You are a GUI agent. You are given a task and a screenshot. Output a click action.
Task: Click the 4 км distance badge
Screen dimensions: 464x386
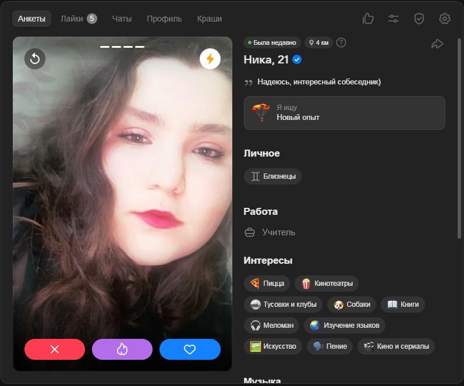(x=318, y=43)
